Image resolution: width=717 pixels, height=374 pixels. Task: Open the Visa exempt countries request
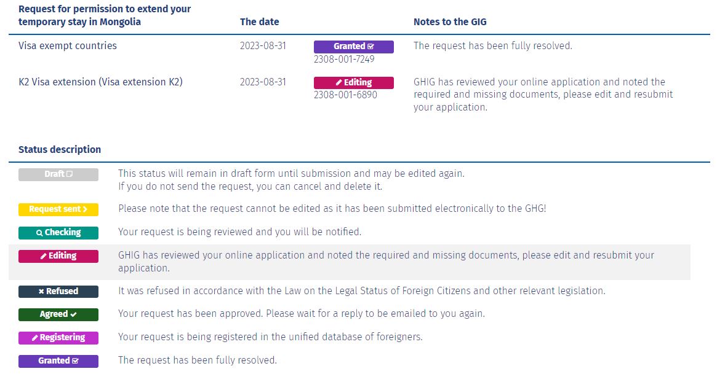(x=68, y=45)
